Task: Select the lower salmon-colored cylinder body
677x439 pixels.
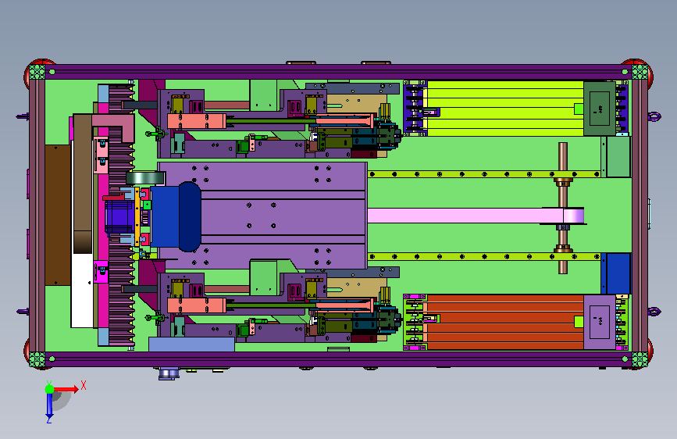Action: coord(197,305)
